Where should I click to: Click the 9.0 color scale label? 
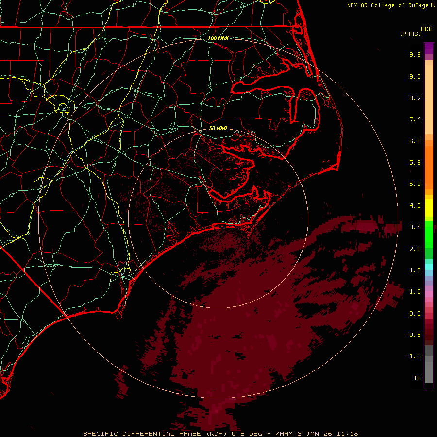415,76
